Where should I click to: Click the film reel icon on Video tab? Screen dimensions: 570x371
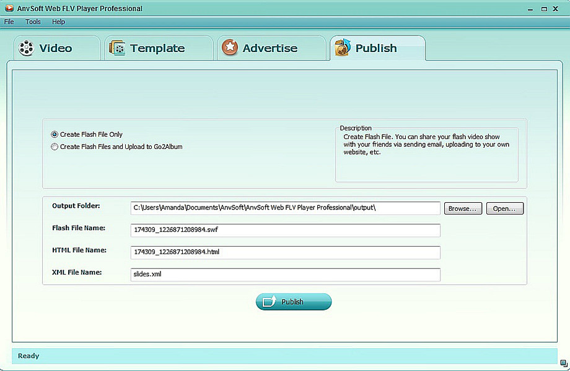[x=27, y=48]
